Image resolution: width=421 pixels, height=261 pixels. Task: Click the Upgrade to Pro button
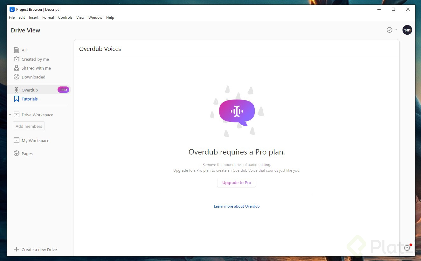tap(237, 182)
